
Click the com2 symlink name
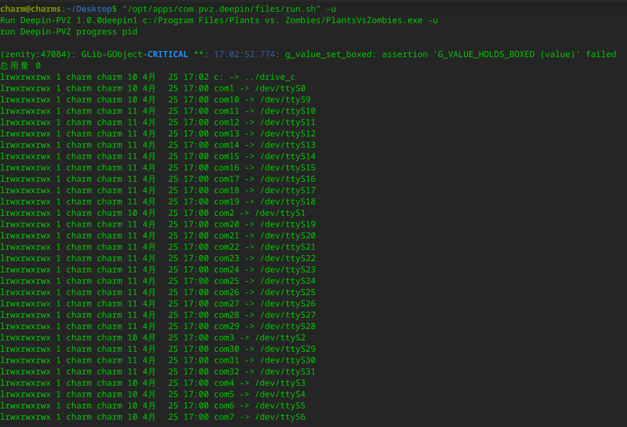coord(224,213)
